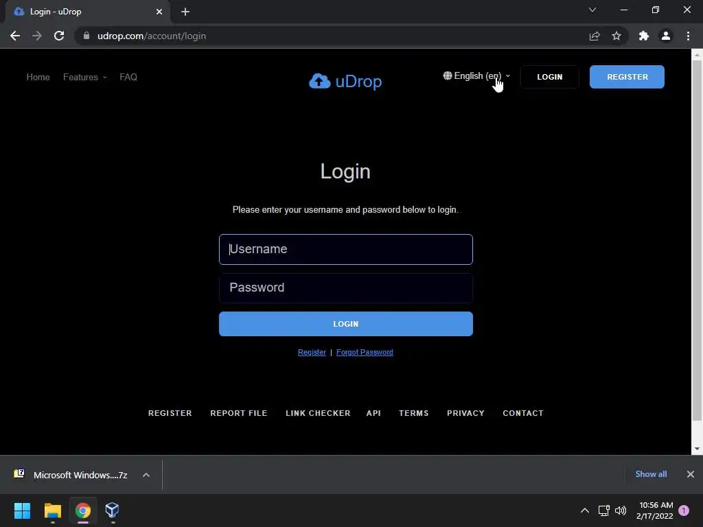
Task: Expand the download item options chevron
Action: click(146, 475)
